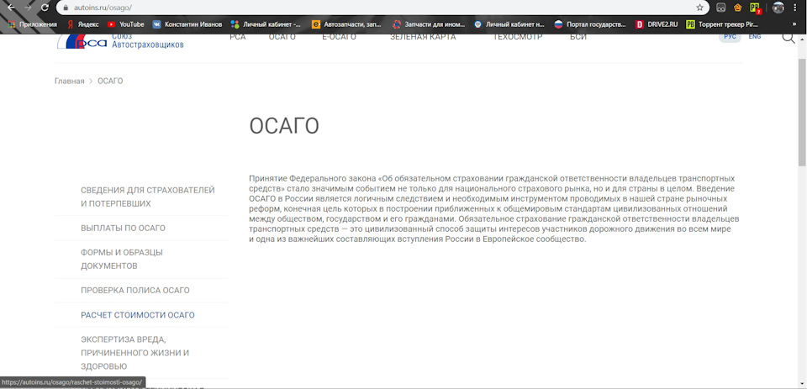Switch site language to ENG
The width and height of the screenshot is (807, 389).
[x=755, y=36]
